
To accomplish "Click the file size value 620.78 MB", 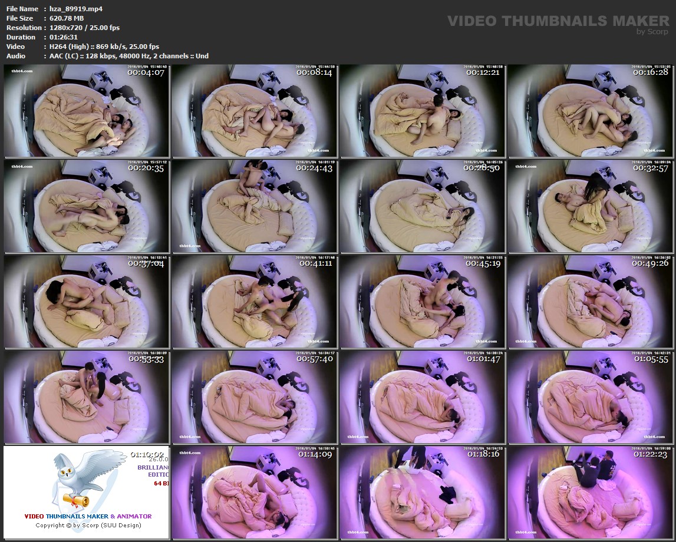I will coord(67,18).
